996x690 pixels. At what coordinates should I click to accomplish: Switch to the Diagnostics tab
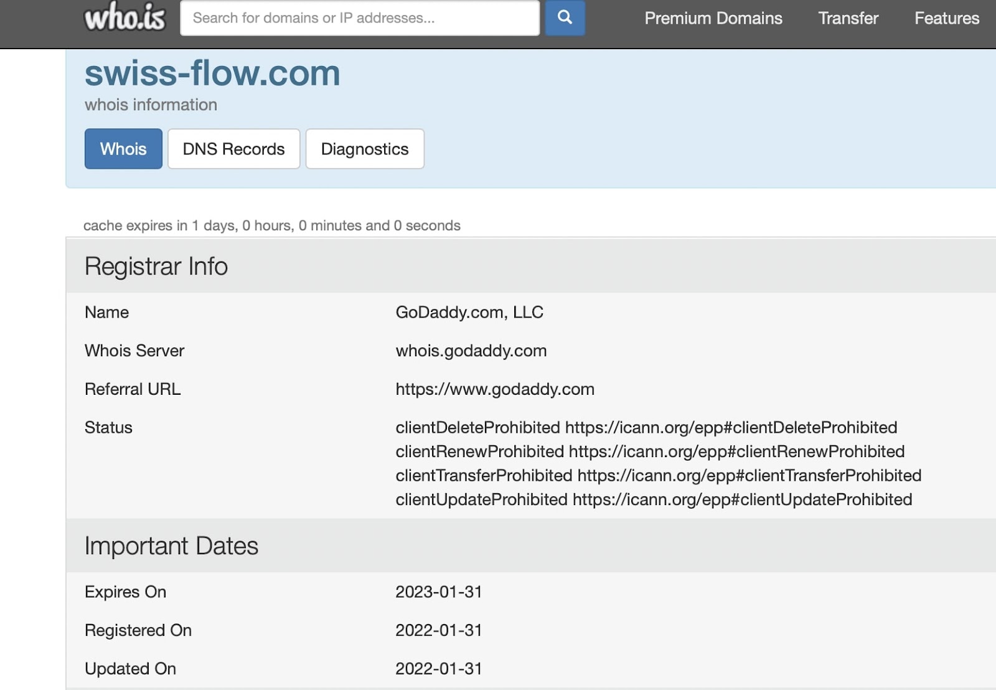pyautogui.click(x=365, y=149)
